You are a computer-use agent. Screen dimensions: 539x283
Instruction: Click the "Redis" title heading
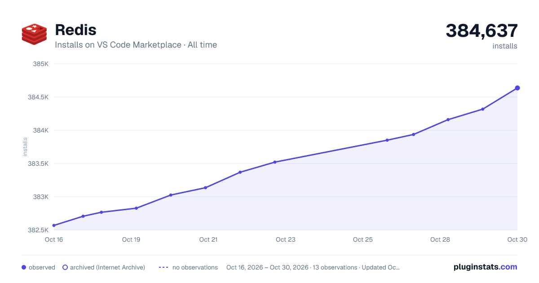(x=75, y=30)
